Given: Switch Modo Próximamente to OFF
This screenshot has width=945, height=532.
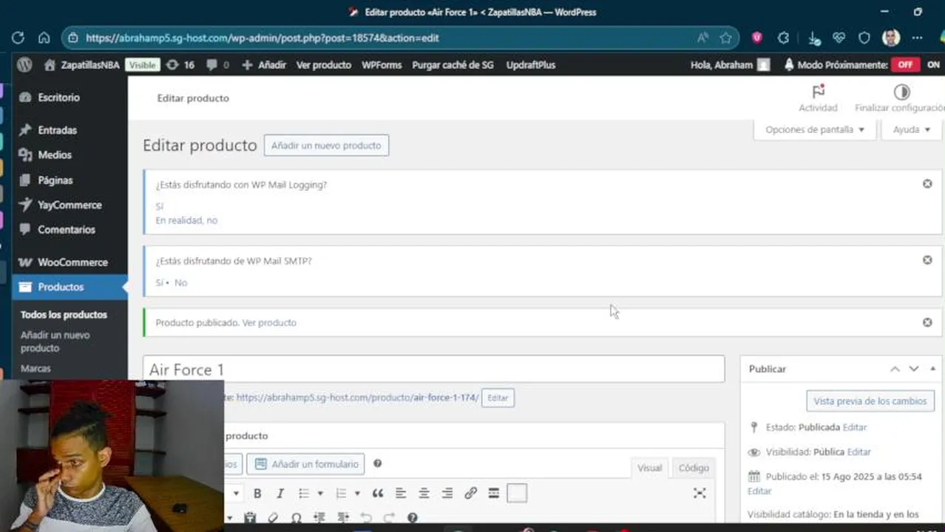Looking at the screenshot, I should [905, 65].
